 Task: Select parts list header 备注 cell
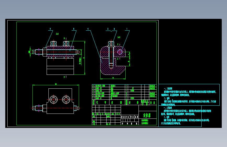153,103
